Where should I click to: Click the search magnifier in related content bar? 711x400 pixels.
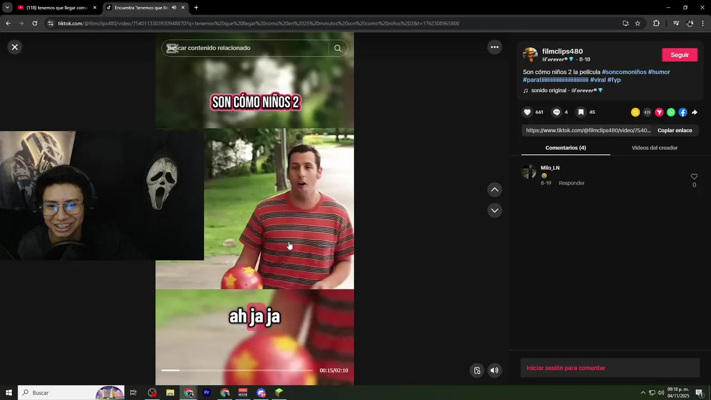(x=338, y=48)
